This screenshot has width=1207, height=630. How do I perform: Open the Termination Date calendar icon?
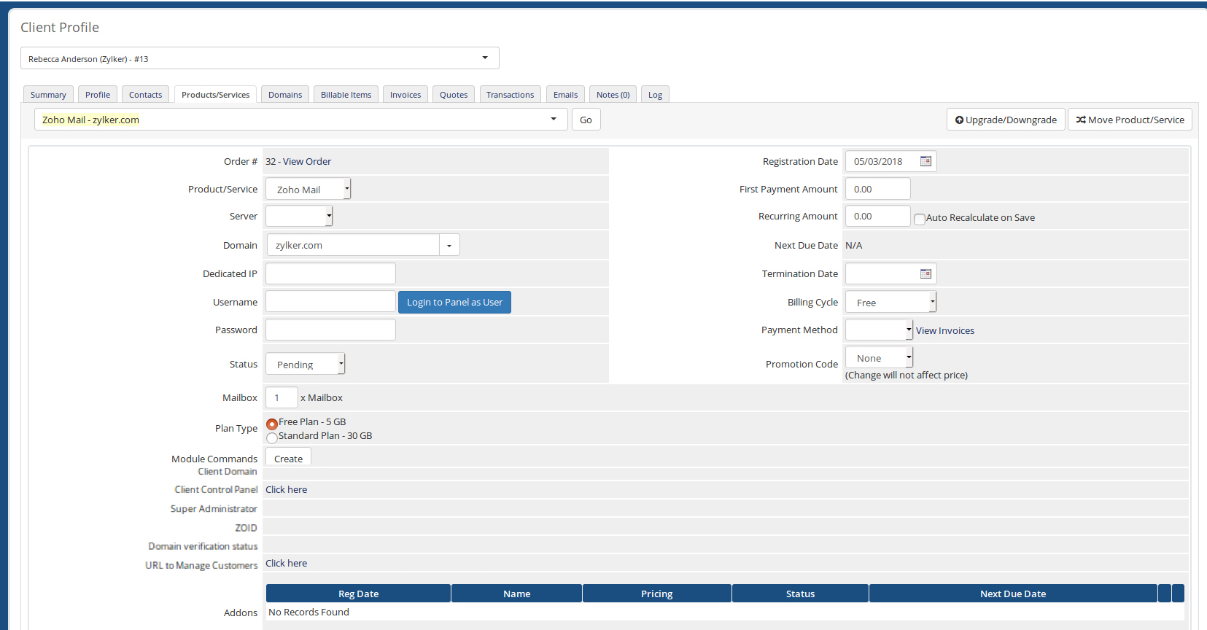925,273
